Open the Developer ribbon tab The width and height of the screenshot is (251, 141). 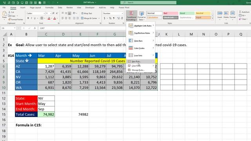[x=90, y=7]
